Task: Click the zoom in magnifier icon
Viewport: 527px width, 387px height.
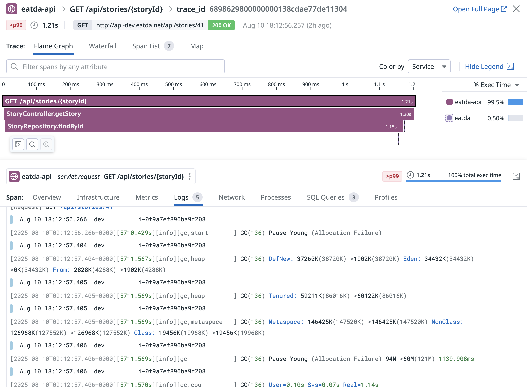Action: tap(46, 144)
